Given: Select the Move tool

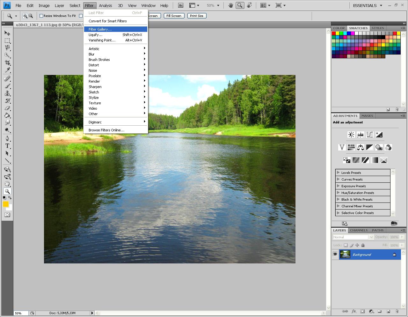Looking at the screenshot, I should tap(7, 33).
